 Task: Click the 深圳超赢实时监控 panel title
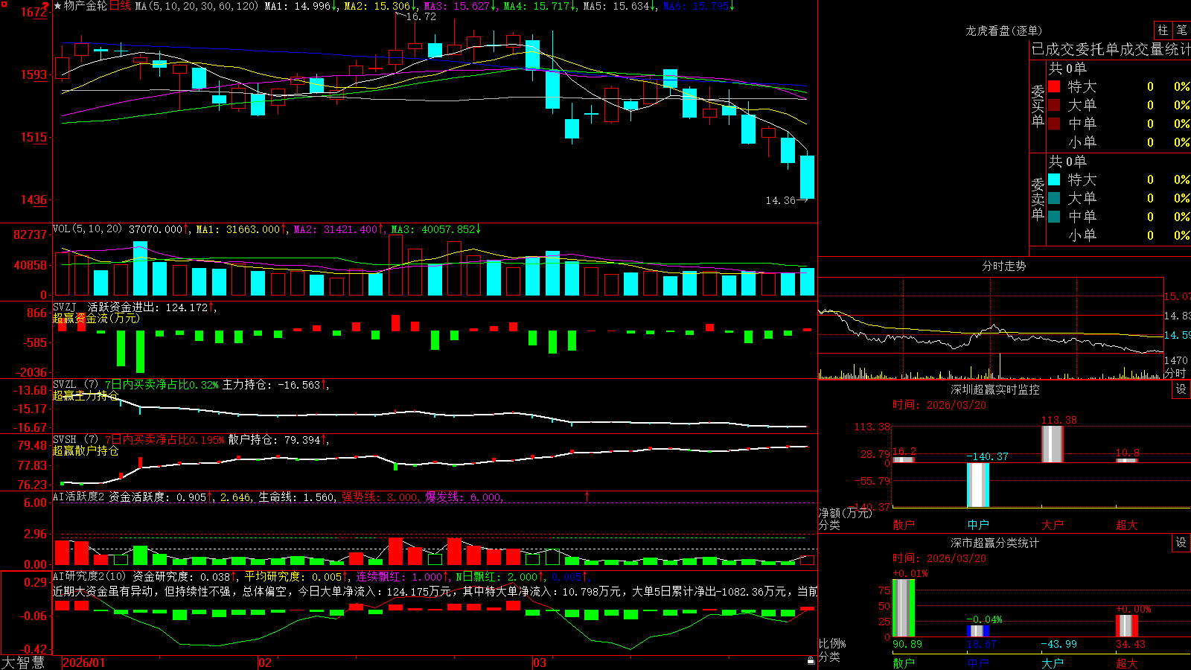click(994, 389)
